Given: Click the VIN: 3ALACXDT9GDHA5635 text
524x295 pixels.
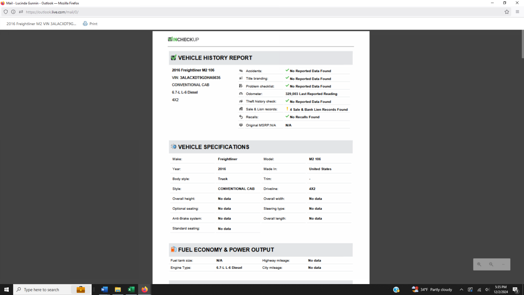Looking at the screenshot, I should tap(196, 78).
